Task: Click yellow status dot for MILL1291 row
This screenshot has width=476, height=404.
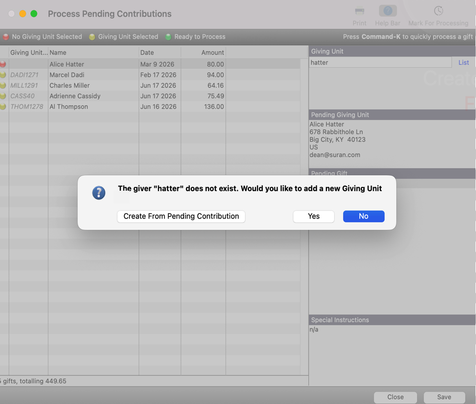Action: (x=3, y=85)
